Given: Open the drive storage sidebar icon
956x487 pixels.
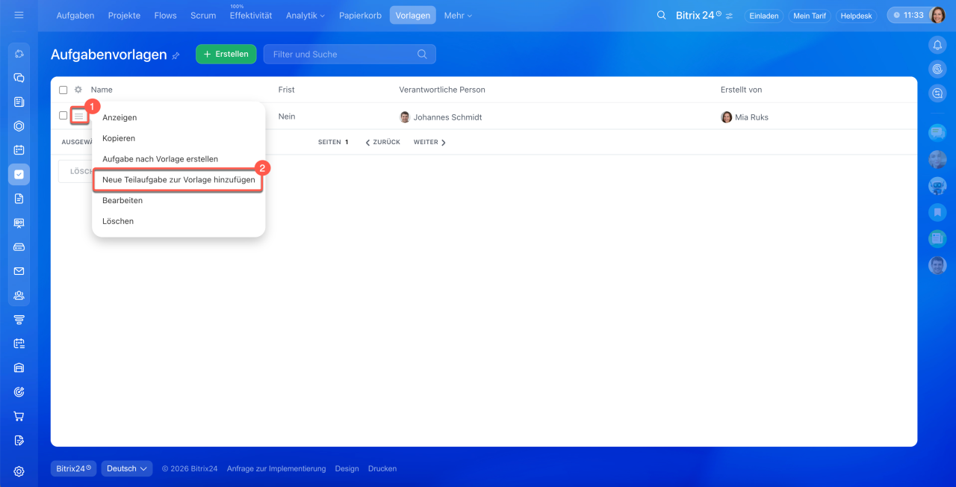Looking at the screenshot, I should tap(19, 246).
